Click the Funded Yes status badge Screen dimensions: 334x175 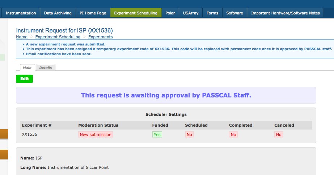[x=157, y=134]
